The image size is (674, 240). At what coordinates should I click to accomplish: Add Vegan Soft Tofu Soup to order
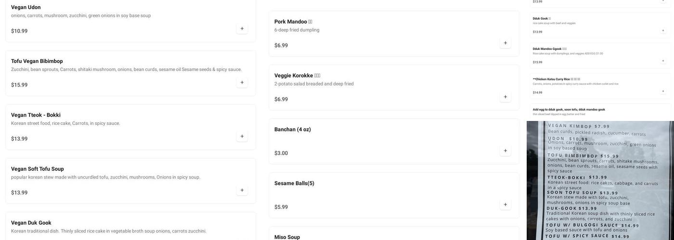click(242, 190)
